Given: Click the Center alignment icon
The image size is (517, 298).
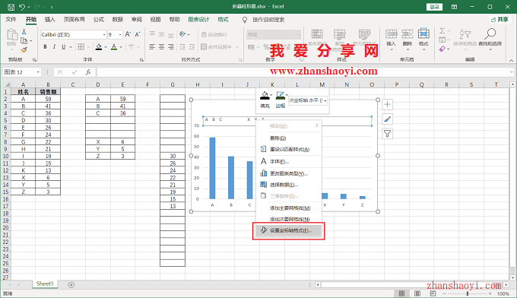Looking at the screenshot, I should tap(161, 47).
